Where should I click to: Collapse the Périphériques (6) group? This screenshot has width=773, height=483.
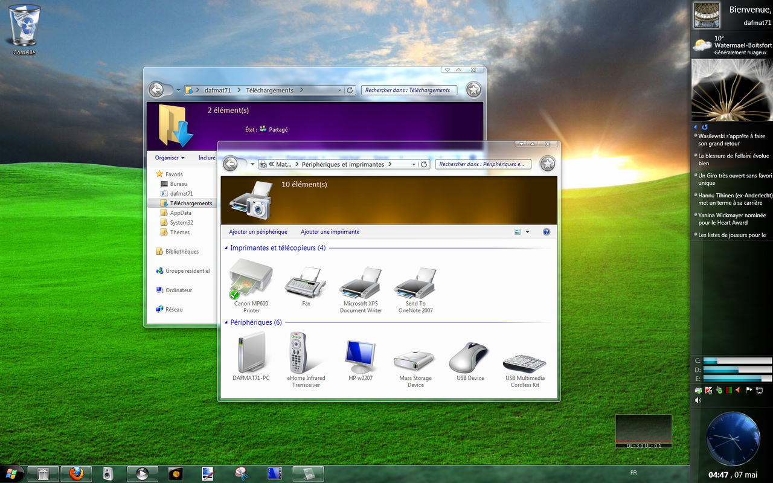click(226, 322)
